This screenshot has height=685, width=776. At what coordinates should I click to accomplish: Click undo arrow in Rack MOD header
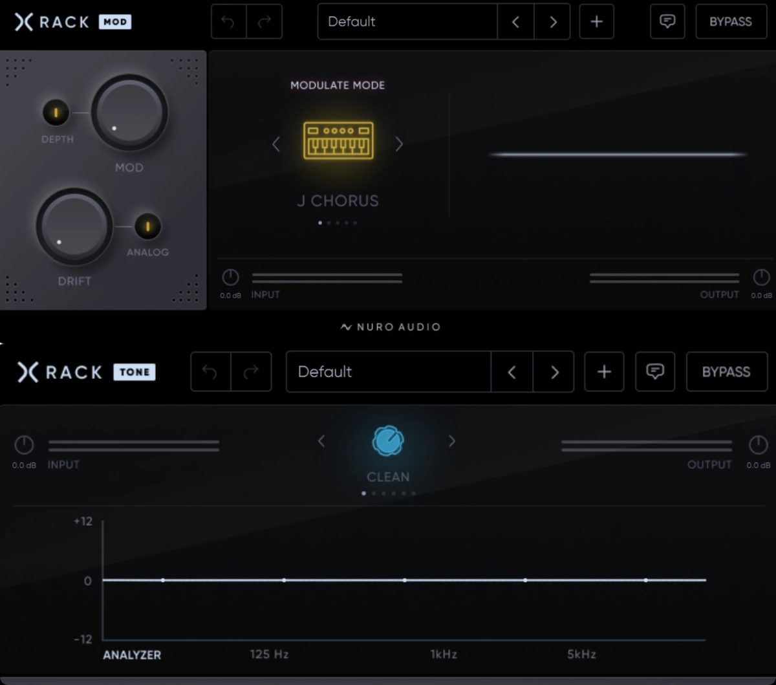point(229,22)
